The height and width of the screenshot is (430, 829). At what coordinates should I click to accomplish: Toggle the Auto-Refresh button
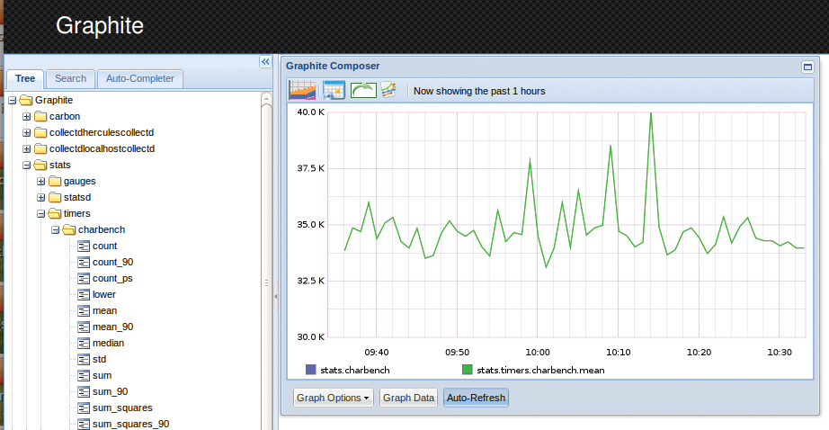coord(476,398)
